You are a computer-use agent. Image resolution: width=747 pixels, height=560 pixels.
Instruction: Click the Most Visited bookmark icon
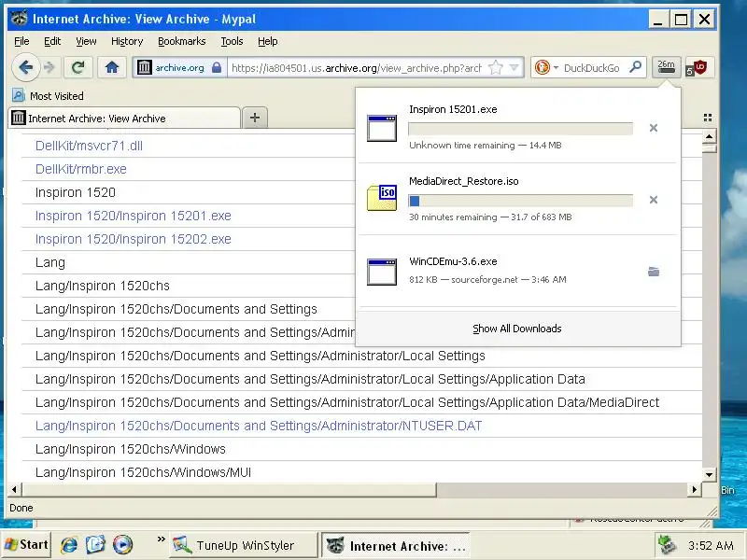(x=18, y=96)
